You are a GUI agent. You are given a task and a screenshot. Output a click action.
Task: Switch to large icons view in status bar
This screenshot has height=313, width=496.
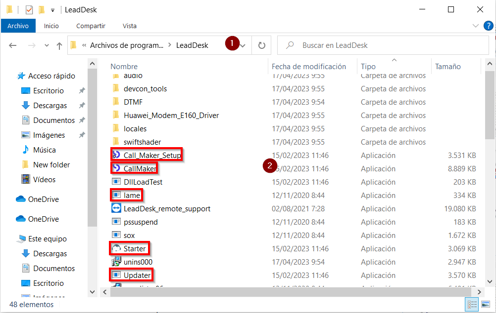click(x=486, y=305)
